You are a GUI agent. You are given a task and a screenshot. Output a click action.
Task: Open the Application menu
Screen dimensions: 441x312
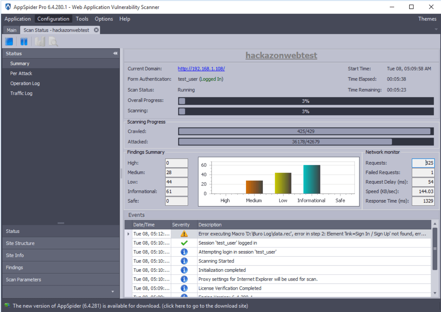[x=18, y=19]
